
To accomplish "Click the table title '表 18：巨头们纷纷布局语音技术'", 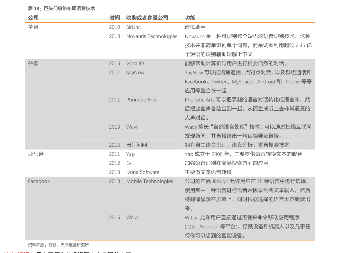I will (61, 9).
